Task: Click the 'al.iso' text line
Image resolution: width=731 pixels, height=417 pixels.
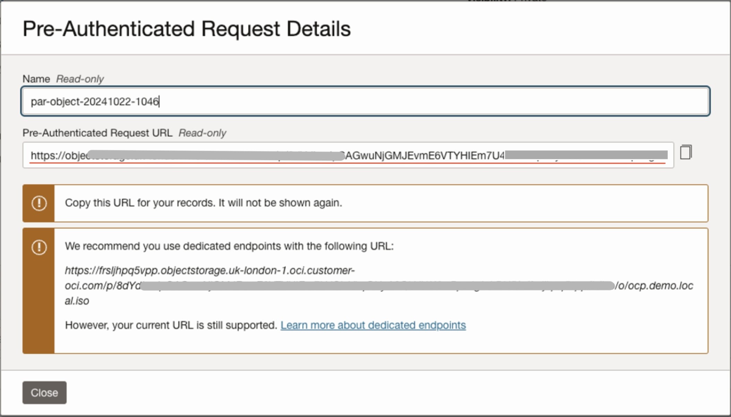Action: (77, 301)
